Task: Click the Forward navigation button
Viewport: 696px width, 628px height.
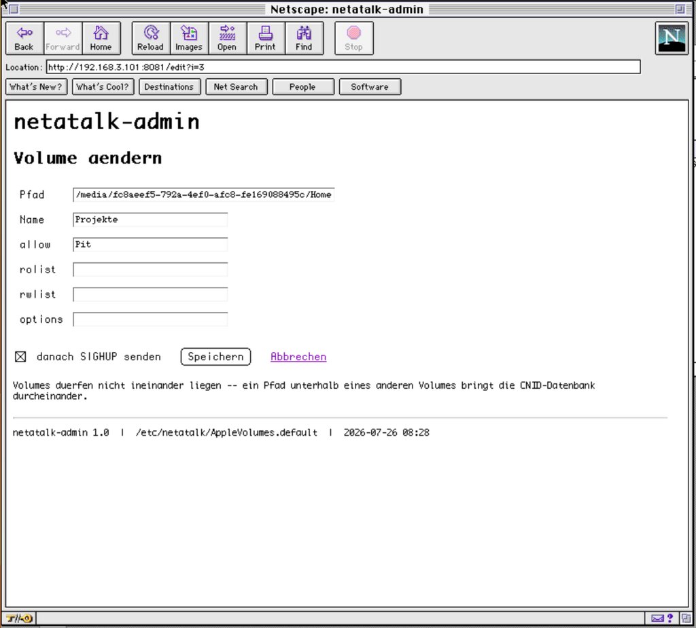Action: coord(63,38)
